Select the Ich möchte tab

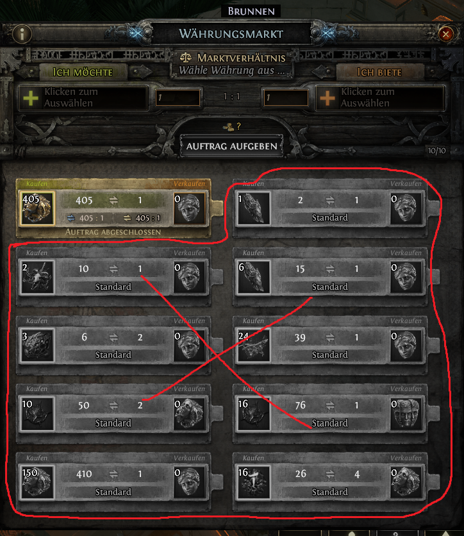[83, 72]
